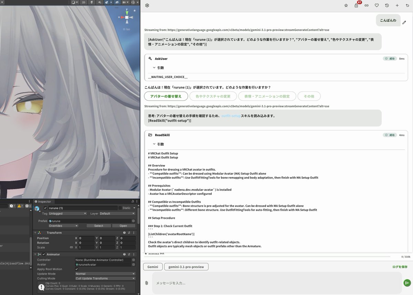Click the star favorite icon

pyautogui.click(x=346, y=6)
